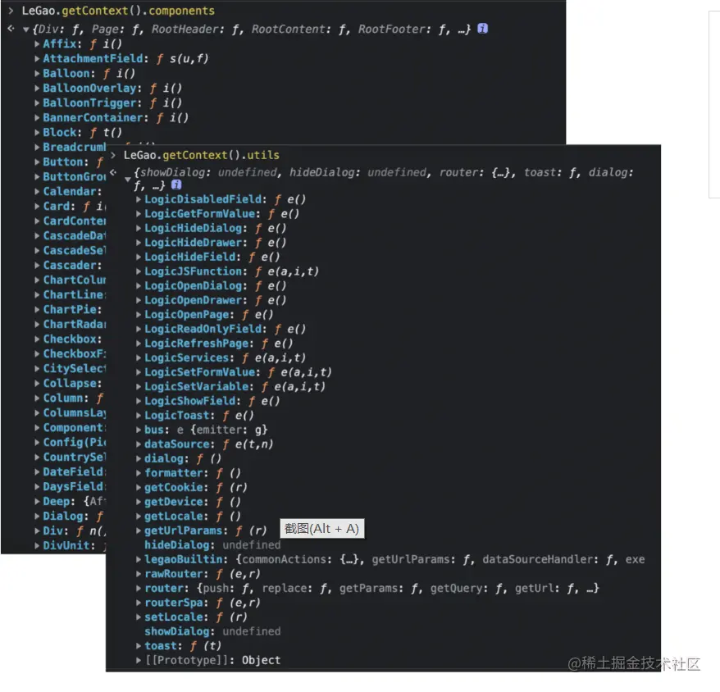Expand the toast function row above Prototype

point(139,645)
